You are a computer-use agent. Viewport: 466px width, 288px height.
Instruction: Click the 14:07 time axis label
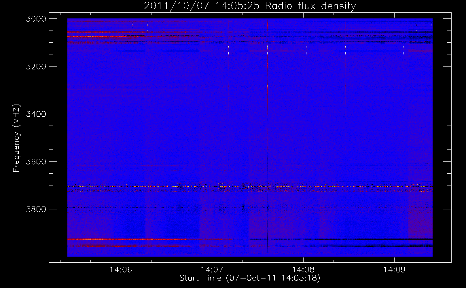coord(212,270)
